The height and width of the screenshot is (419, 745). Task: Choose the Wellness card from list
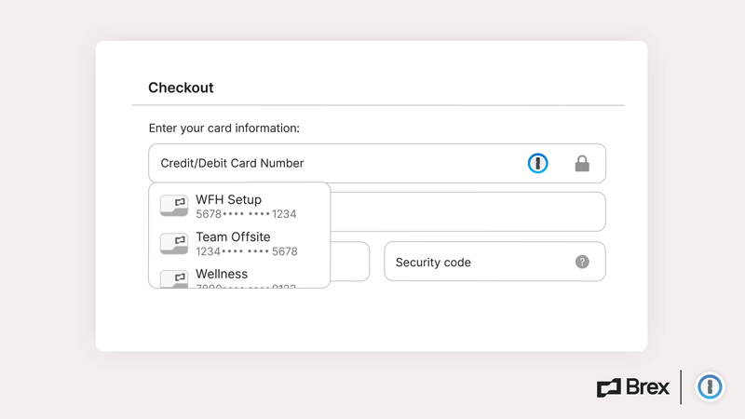(239, 277)
